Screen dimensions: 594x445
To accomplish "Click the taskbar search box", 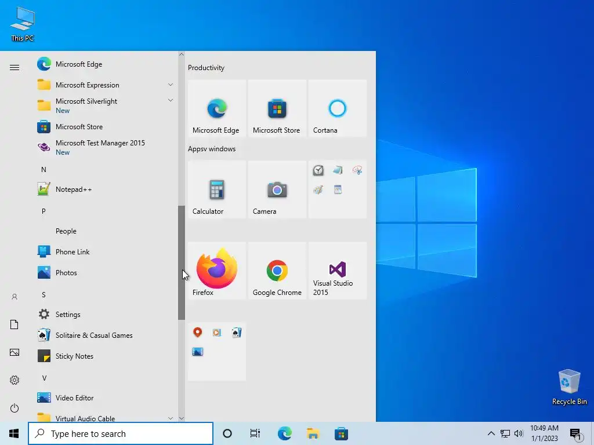I will click(x=121, y=433).
